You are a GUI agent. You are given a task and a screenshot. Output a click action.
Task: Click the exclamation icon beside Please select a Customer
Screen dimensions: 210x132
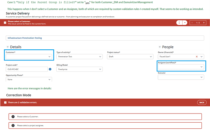13,117
